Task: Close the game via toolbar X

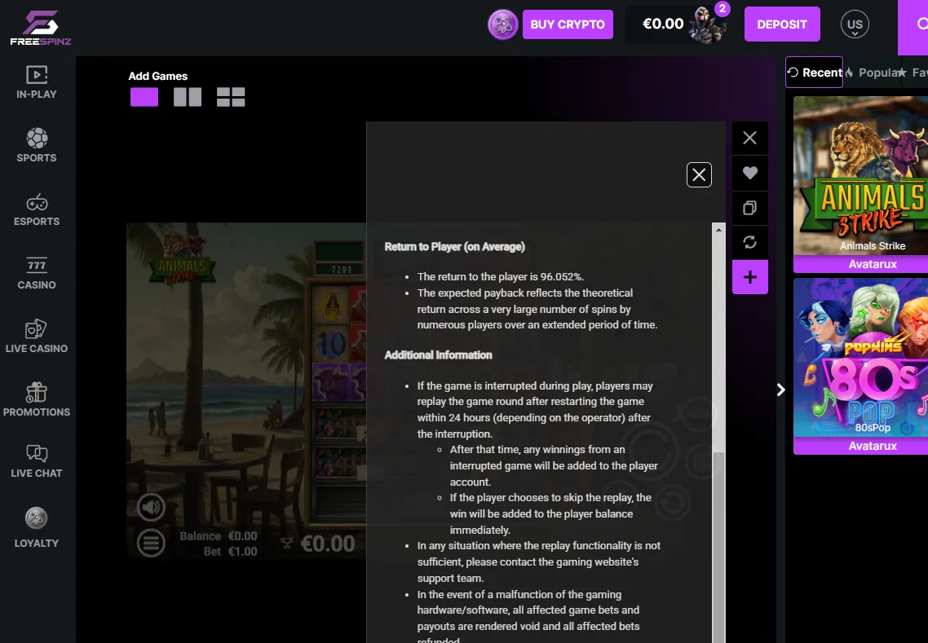Action: [x=750, y=139]
